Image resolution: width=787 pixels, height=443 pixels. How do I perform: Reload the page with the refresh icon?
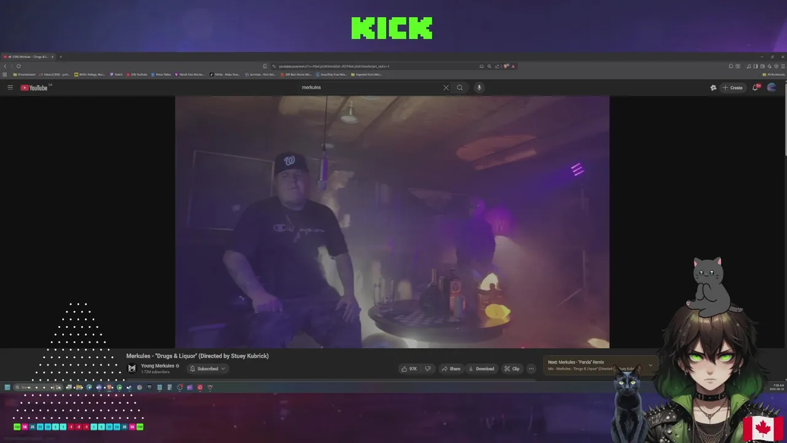pos(18,66)
